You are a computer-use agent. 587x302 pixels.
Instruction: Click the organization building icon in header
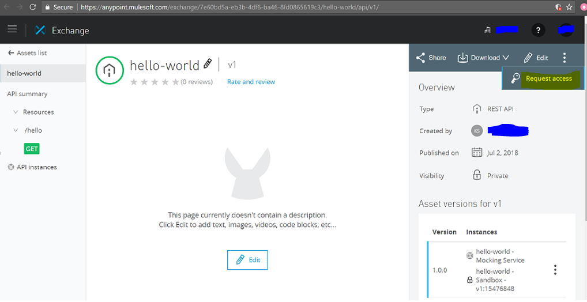coord(487,30)
